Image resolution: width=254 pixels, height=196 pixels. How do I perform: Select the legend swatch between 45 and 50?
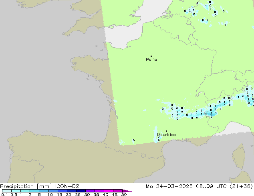point(118,191)
